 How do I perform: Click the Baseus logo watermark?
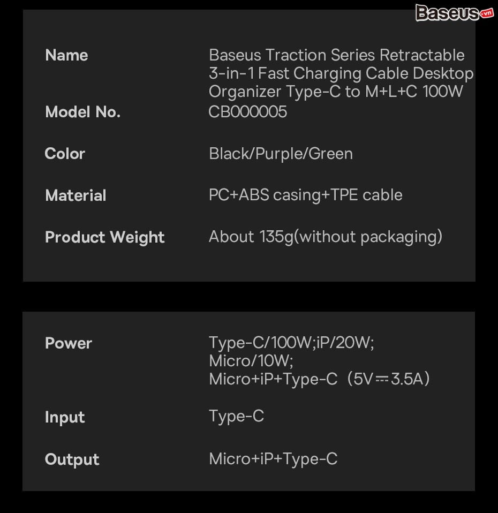point(454,13)
